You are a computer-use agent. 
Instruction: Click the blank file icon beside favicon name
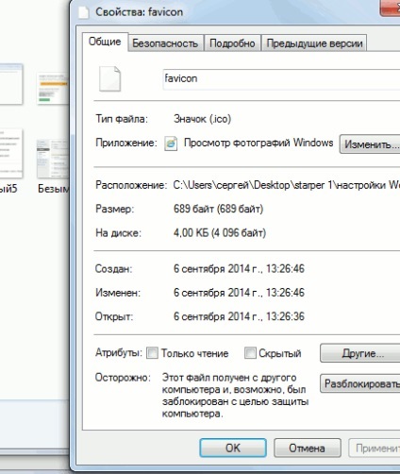point(109,78)
